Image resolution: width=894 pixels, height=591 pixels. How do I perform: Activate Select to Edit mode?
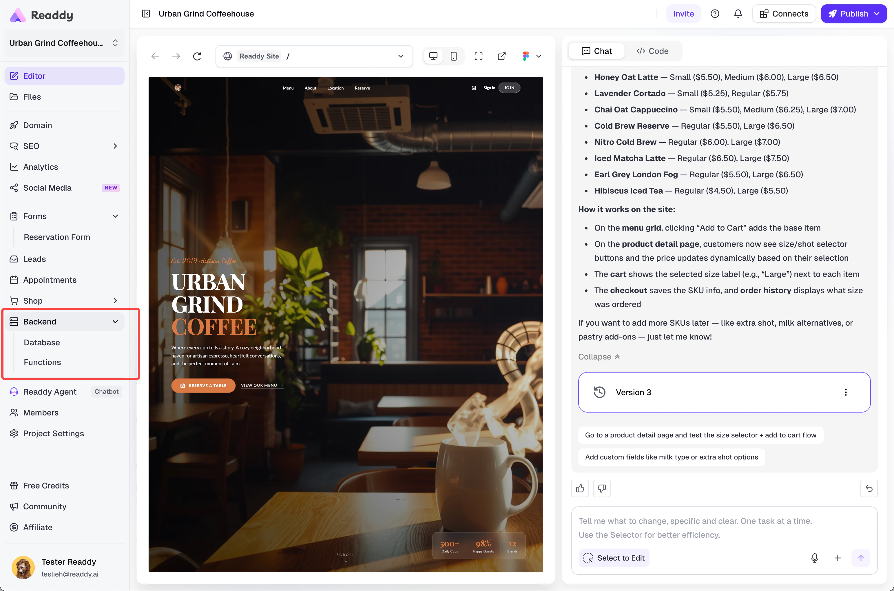tap(614, 558)
